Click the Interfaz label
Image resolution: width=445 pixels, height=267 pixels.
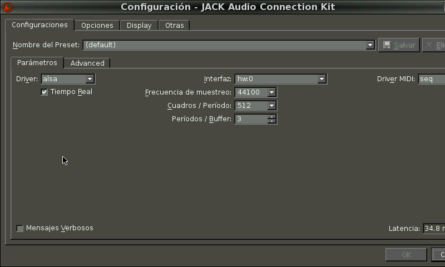(217, 79)
